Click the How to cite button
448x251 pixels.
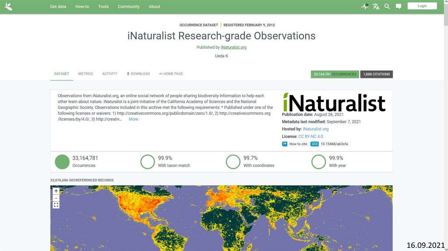click(295, 144)
